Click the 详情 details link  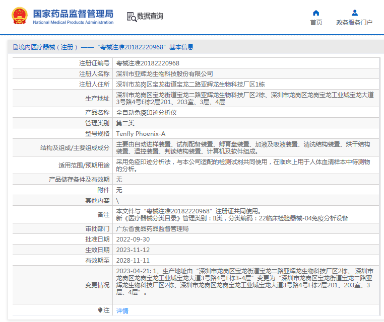(122, 311)
